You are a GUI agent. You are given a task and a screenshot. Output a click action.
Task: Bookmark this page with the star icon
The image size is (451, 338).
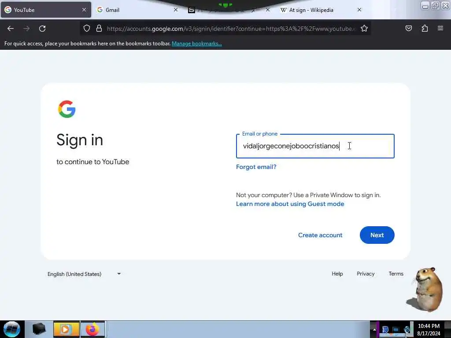tap(364, 29)
